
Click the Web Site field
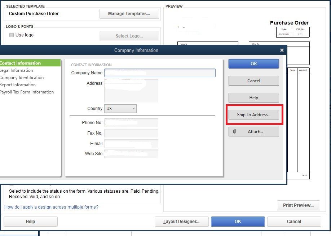pyautogui.click(x=131, y=154)
